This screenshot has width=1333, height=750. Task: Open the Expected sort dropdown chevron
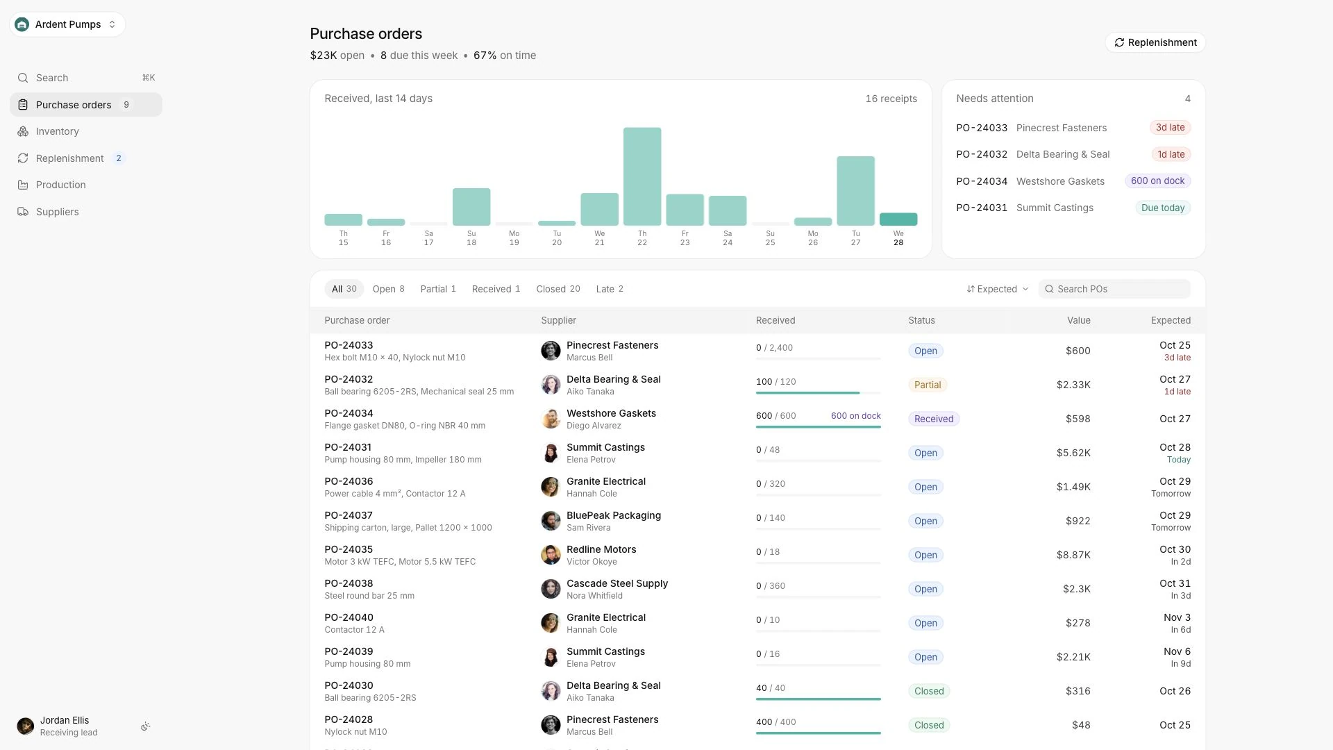tap(1025, 289)
